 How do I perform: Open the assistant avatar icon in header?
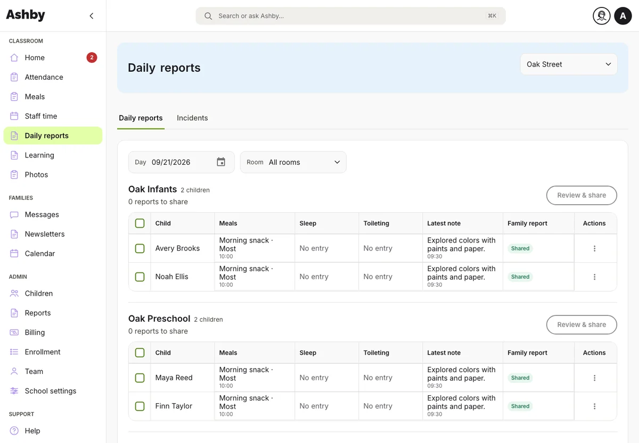[602, 16]
